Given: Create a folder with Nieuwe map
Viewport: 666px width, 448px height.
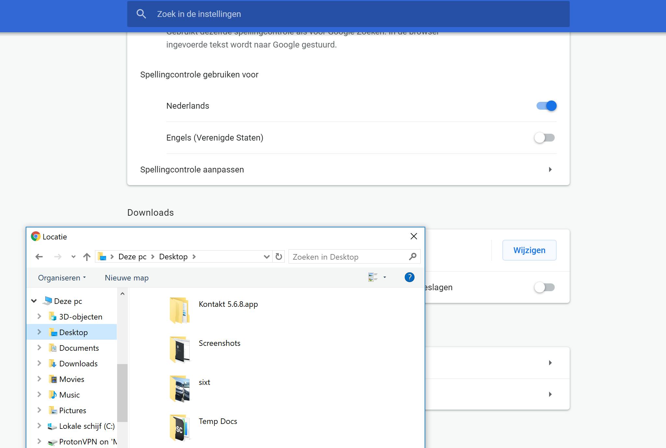Looking at the screenshot, I should coord(127,278).
